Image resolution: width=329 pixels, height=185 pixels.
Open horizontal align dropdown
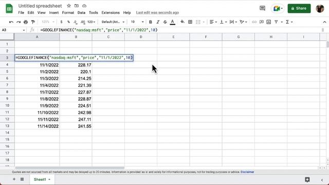coord(213,22)
